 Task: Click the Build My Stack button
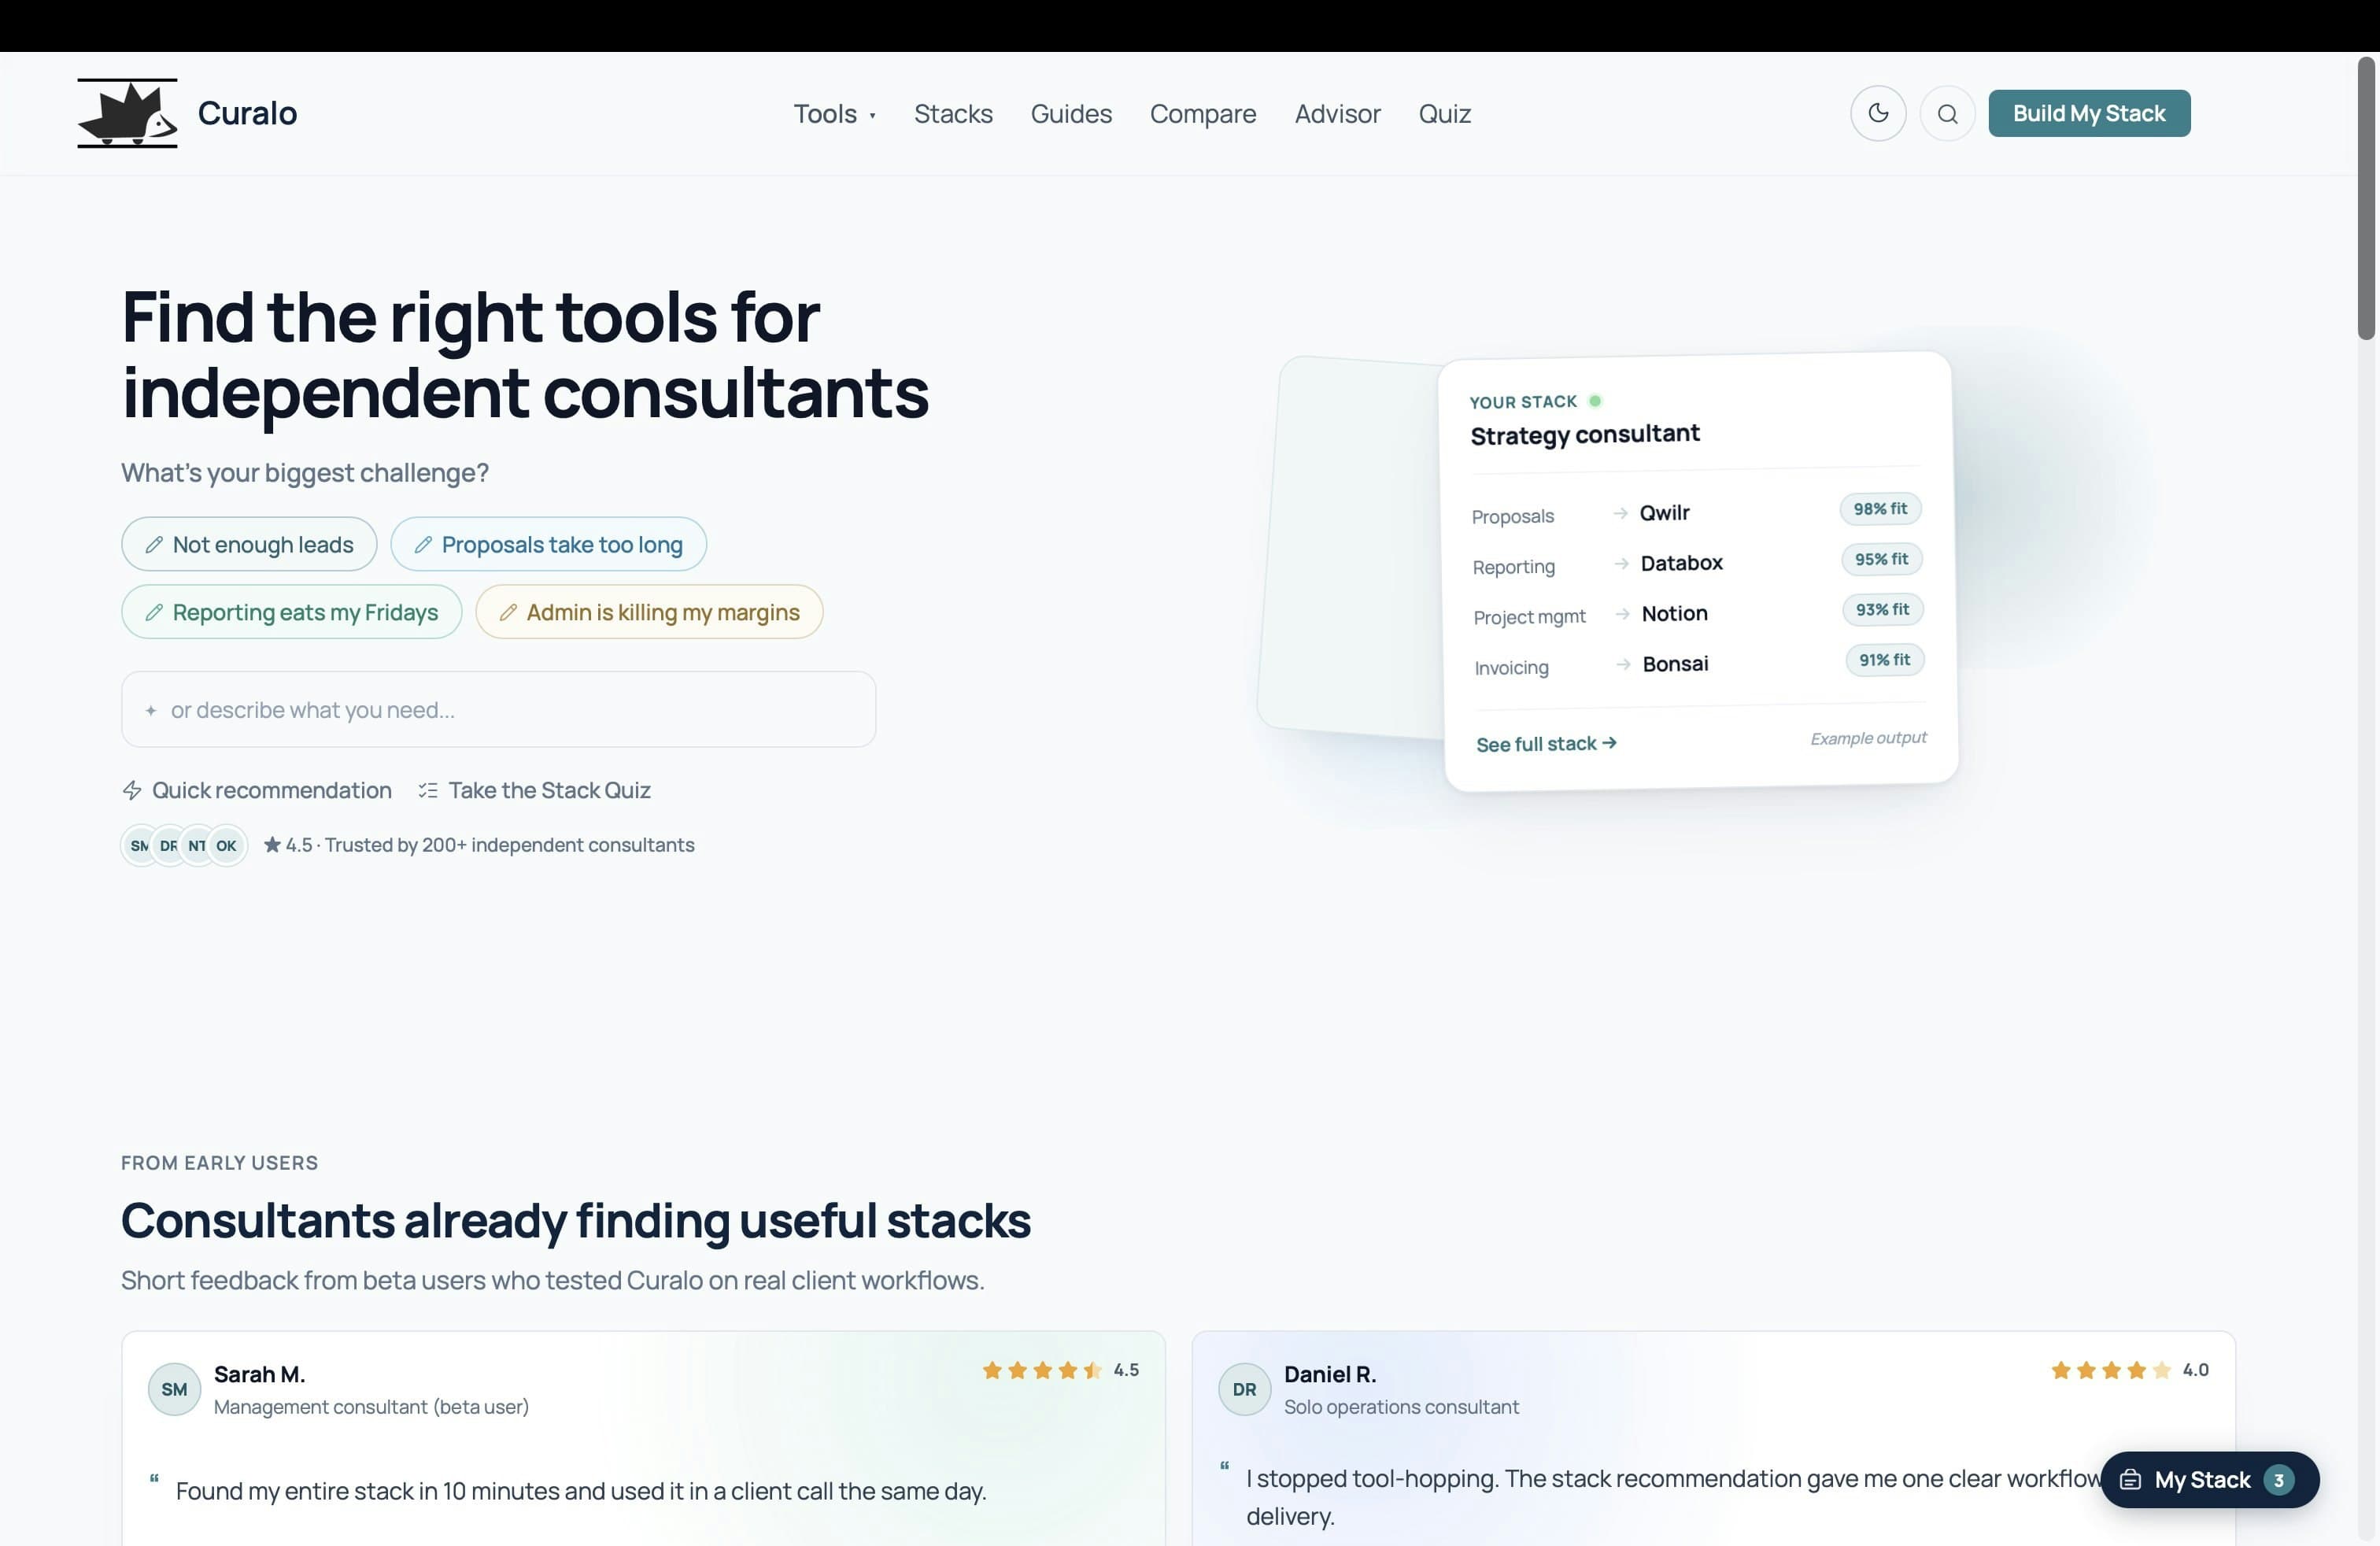click(x=2089, y=113)
